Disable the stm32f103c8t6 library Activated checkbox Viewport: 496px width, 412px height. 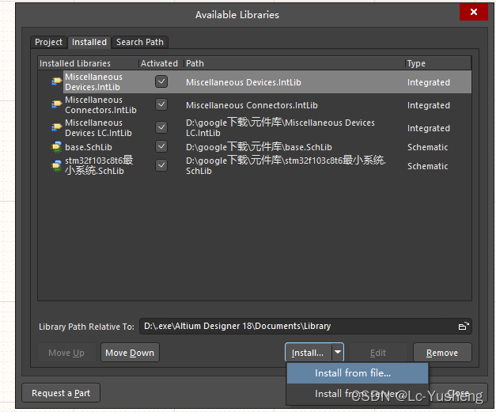161,165
